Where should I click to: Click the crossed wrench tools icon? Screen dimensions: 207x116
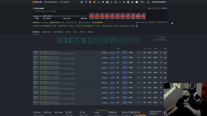click(x=132, y=2)
